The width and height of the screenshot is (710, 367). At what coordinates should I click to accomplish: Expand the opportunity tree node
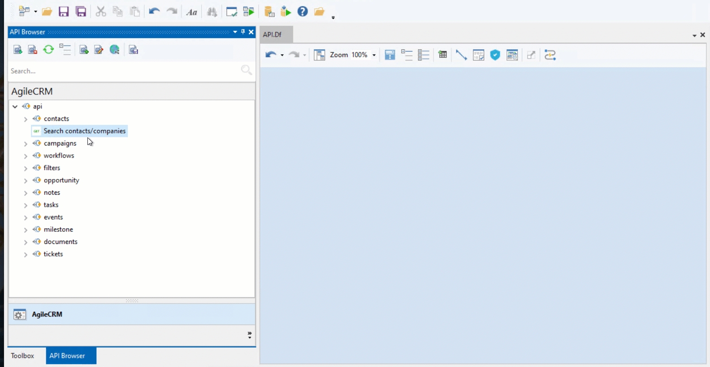[x=26, y=180]
